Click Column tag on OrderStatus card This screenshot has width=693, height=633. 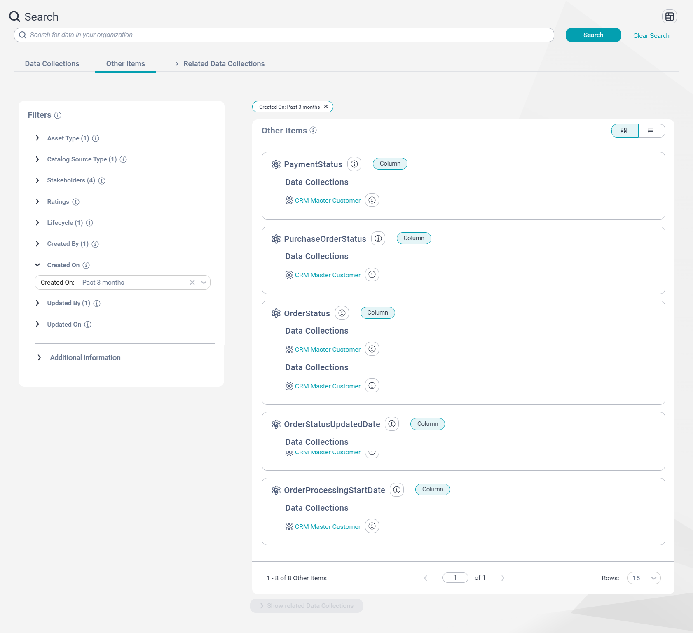coord(378,313)
